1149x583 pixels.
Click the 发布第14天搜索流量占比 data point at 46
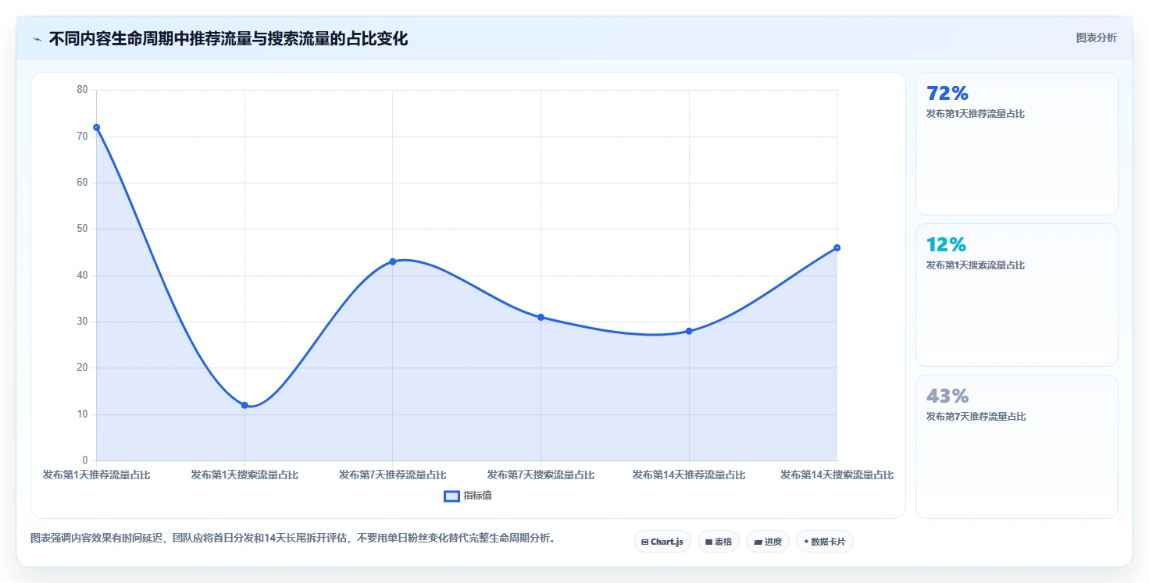[x=837, y=247]
